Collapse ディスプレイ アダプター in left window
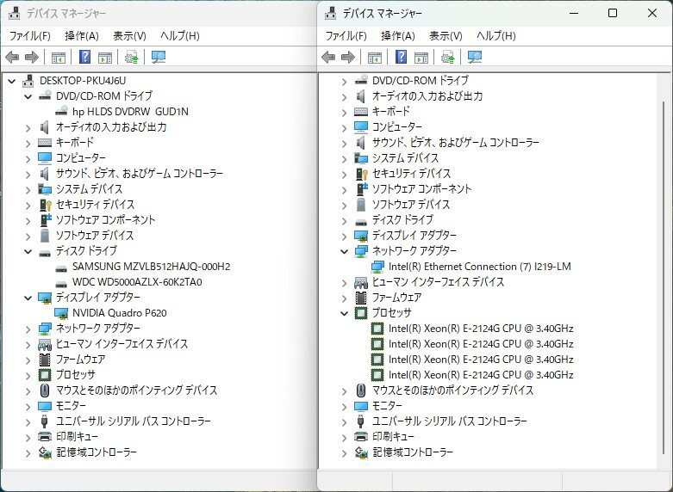Image resolution: width=673 pixels, height=492 pixels. pyautogui.click(x=28, y=298)
